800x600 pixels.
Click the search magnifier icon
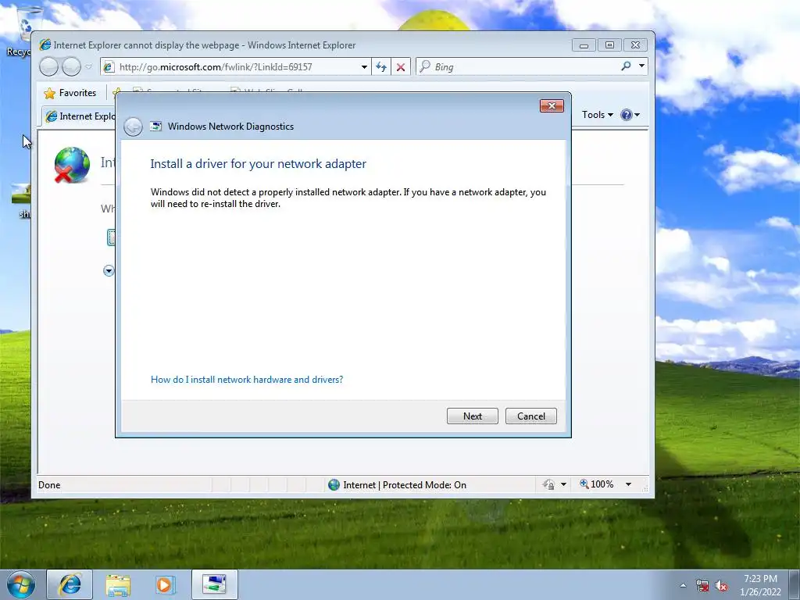point(626,66)
